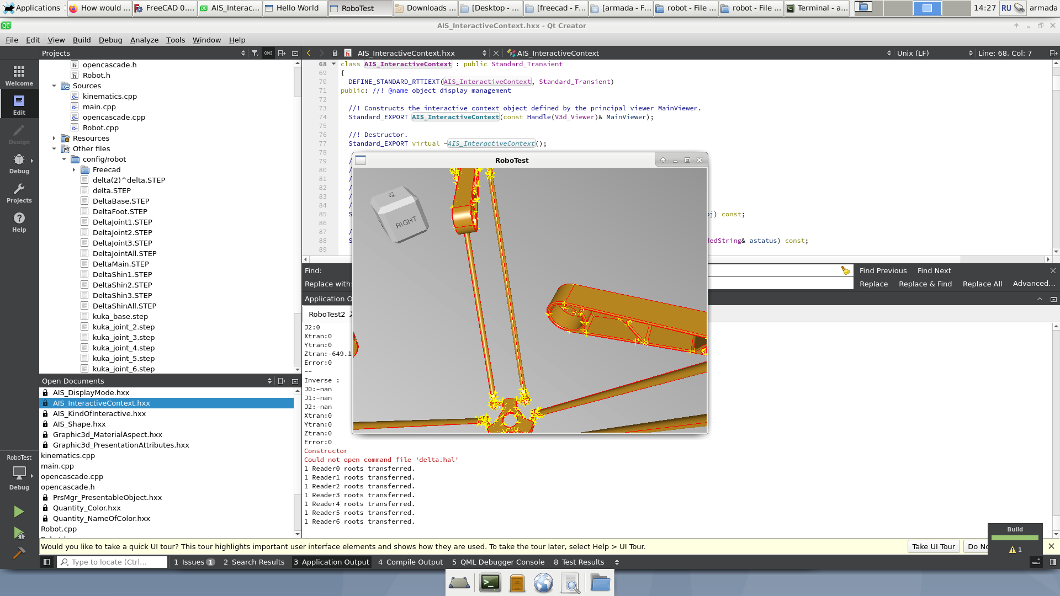The image size is (1060, 596).
Task: Open the symbol selector dropdown for AIS_InteractiveContext
Action: (x=889, y=53)
